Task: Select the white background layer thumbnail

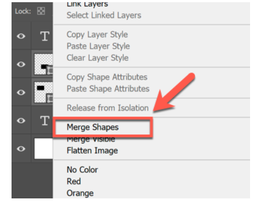Action: click(x=43, y=148)
